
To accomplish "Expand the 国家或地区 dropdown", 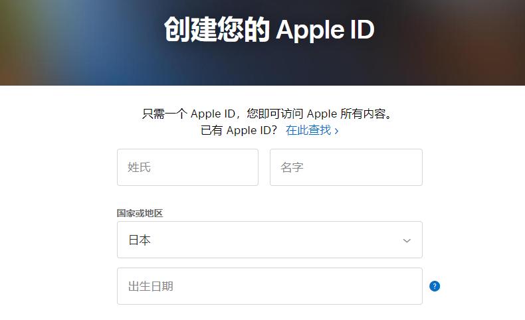I will coord(270,240).
